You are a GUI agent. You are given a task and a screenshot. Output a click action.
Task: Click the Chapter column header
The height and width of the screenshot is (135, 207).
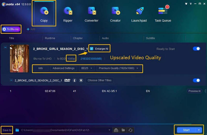[78, 38]
